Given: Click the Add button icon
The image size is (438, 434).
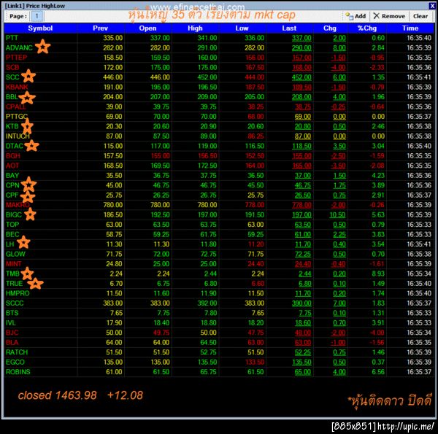Looking at the screenshot, I should [x=349, y=16].
